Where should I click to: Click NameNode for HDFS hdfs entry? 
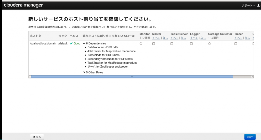103,55
